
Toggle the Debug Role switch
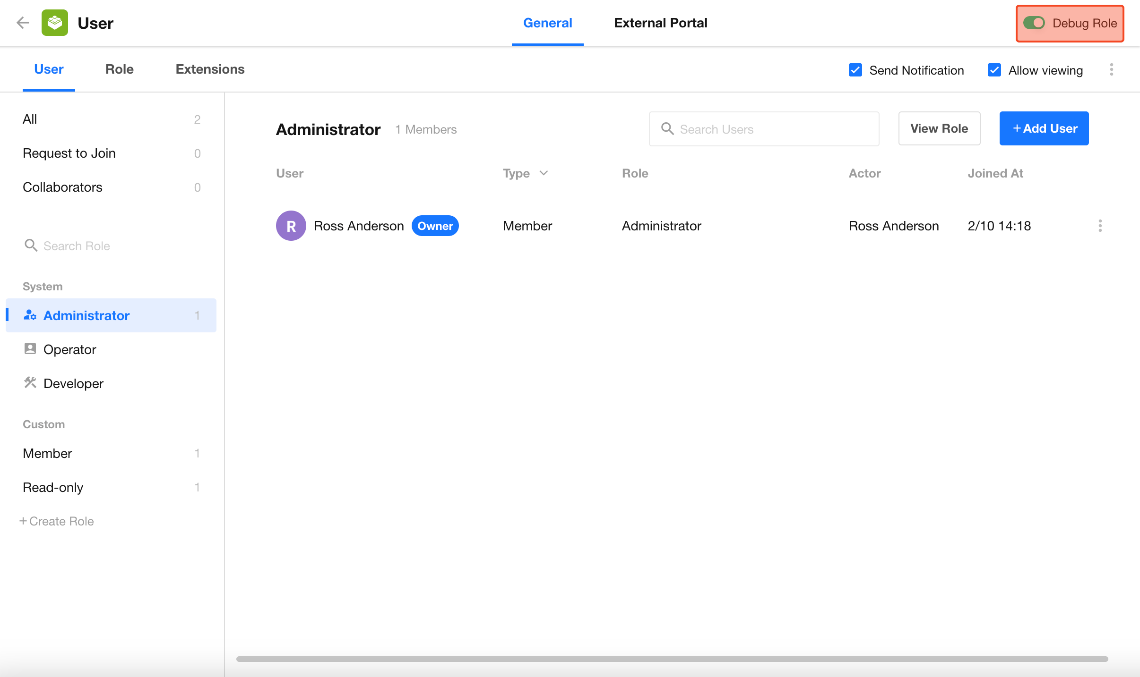[x=1034, y=23]
